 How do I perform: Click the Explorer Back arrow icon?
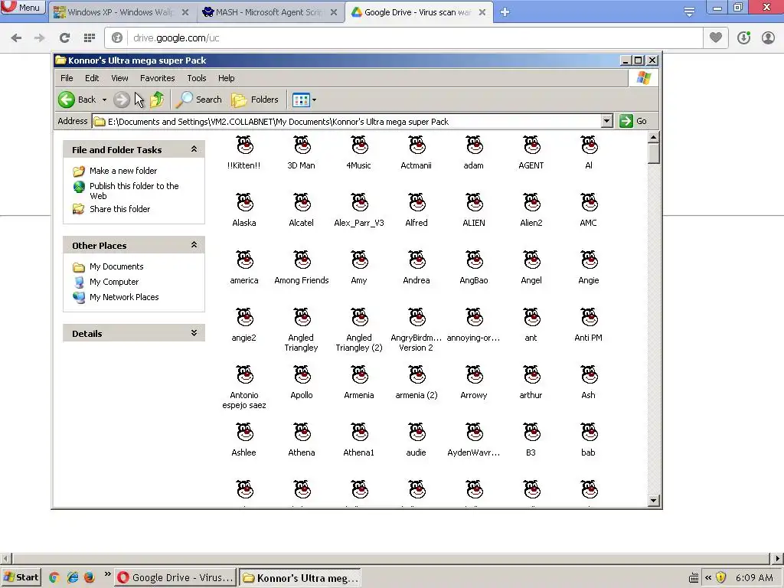tap(67, 100)
